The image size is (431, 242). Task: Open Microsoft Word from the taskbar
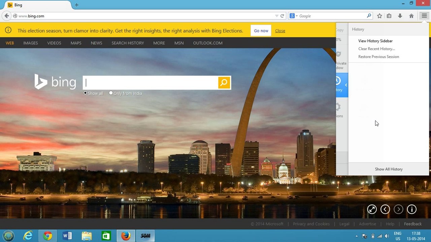point(67,236)
